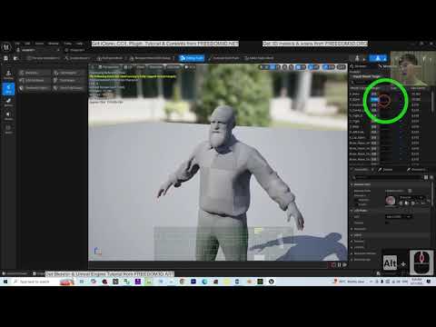Image resolution: width=436 pixels, height=327 pixels.
Task: Open the Content Drawer in status bar
Action: (x=15, y=273)
